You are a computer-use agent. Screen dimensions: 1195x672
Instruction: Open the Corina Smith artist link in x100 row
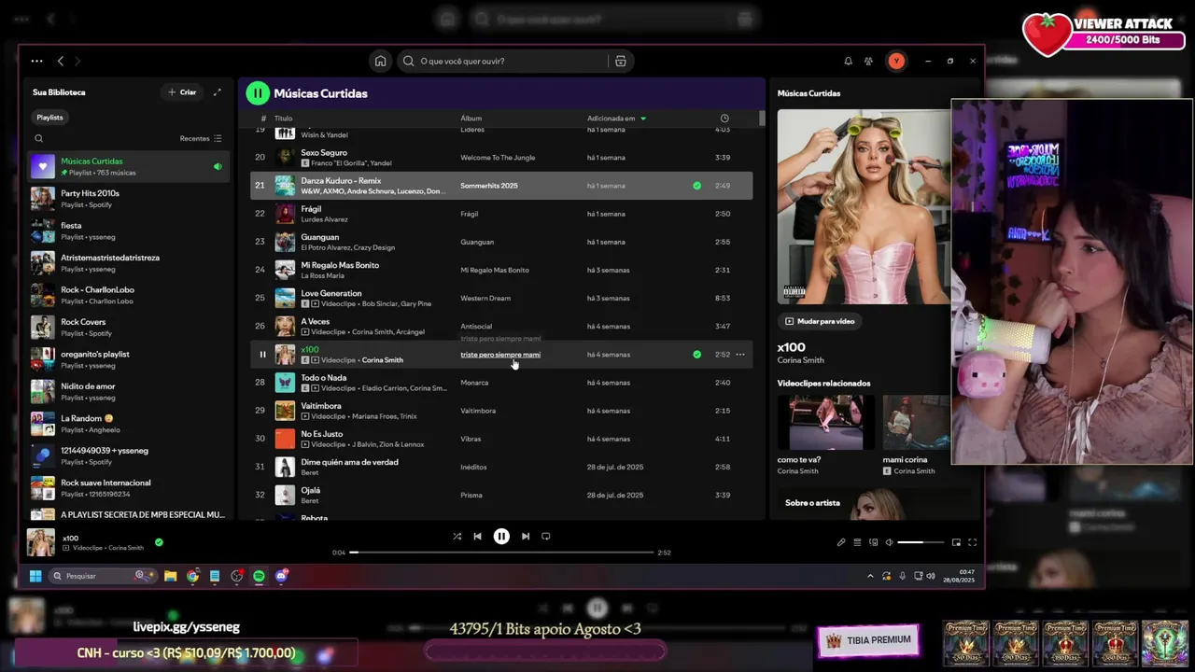pos(383,360)
